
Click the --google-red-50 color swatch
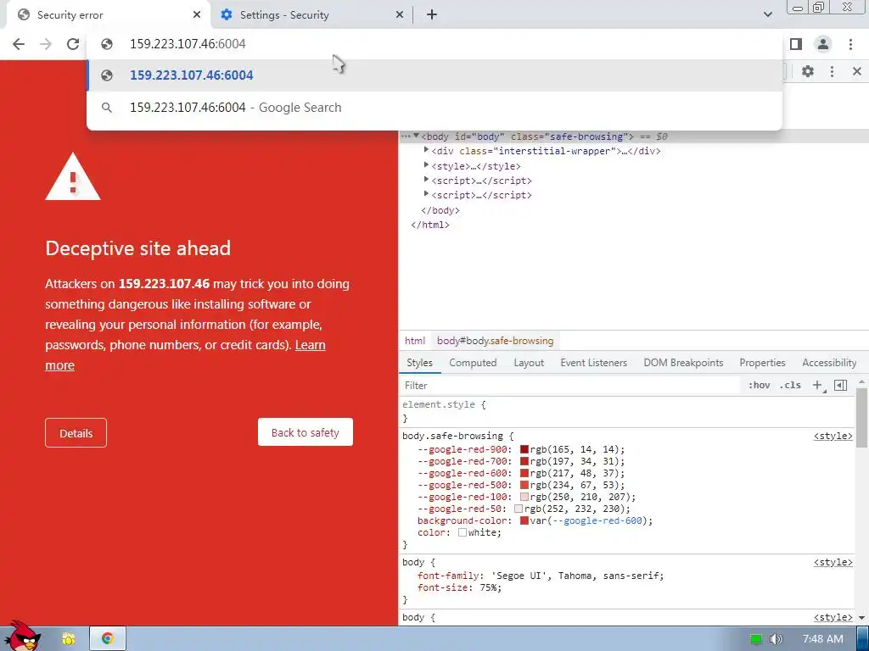click(519, 509)
